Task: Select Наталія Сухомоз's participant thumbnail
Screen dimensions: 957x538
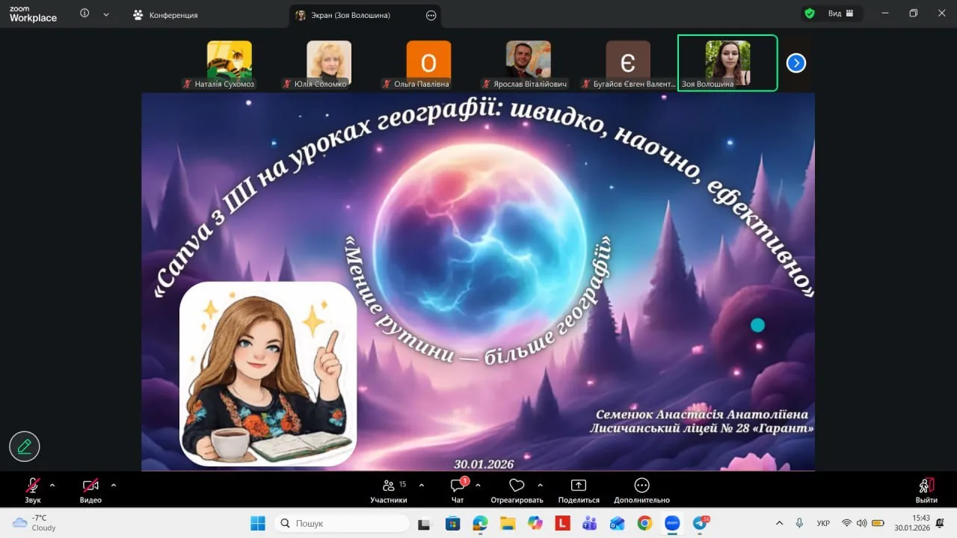Action: point(230,64)
